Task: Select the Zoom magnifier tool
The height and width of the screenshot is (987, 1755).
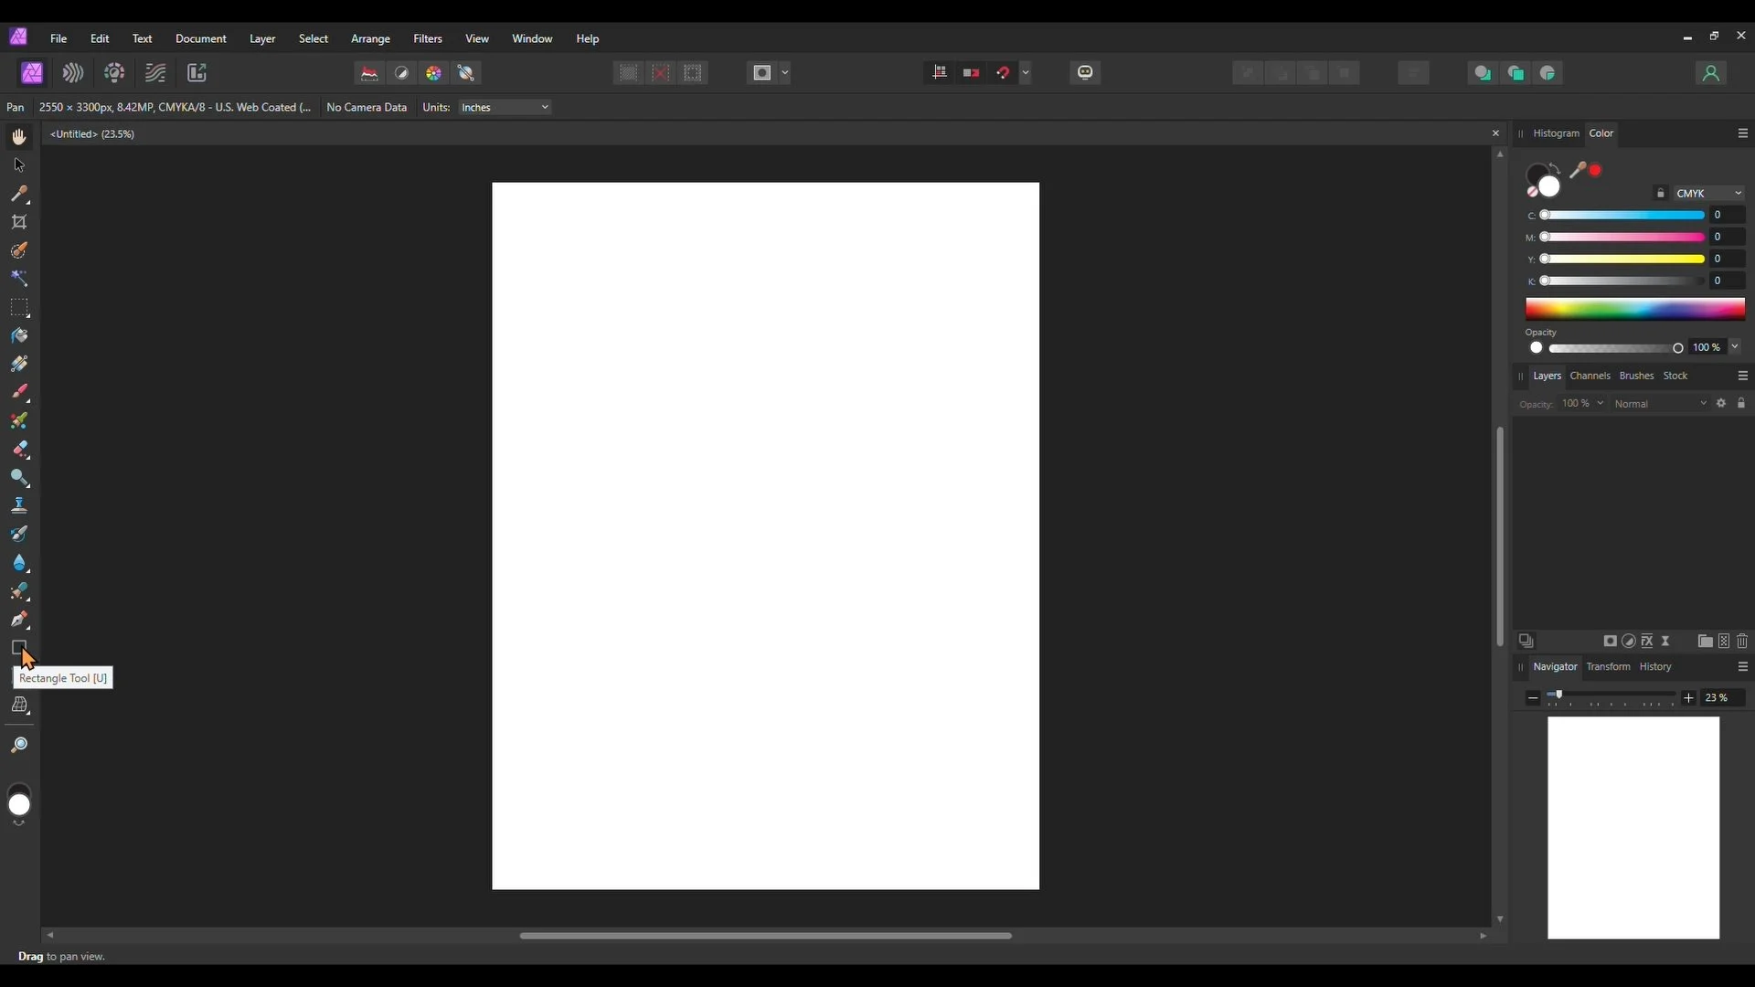Action: (x=19, y=746)
